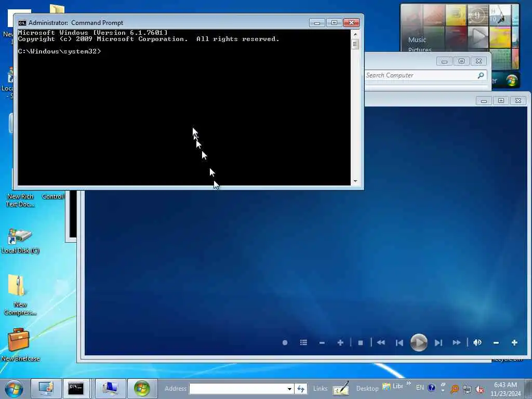This screenshot has width=532, height=399.
Task: Click the muted volume tray icon
Action: [480, 390]
